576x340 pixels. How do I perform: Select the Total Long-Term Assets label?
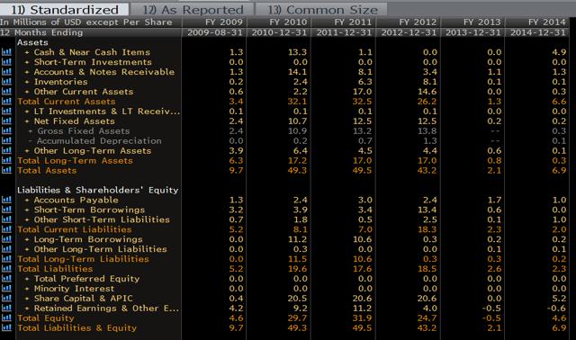75,160
